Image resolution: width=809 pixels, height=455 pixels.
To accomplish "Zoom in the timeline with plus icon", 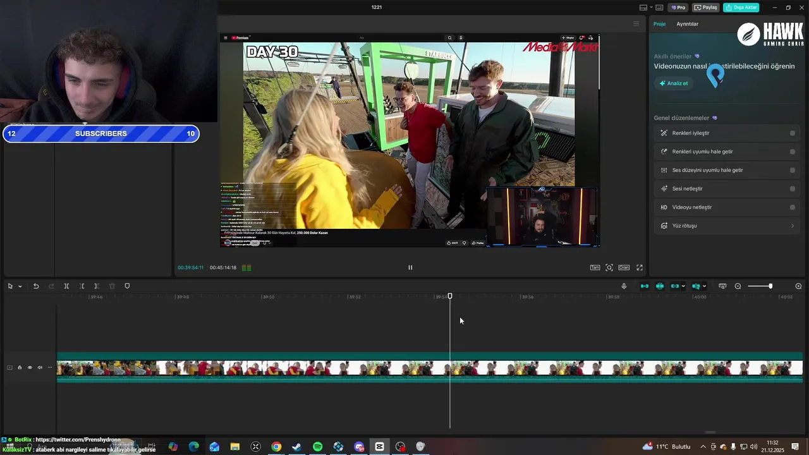I will 798,286.
